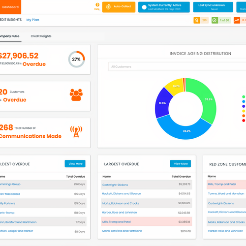Toggle the orange legend dot
The height and width of the screenshot is (246, 246).
tap(244, 116)
